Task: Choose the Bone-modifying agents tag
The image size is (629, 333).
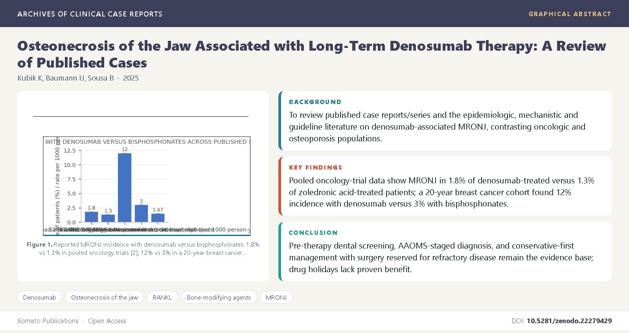Action: (x=219, y=297)
